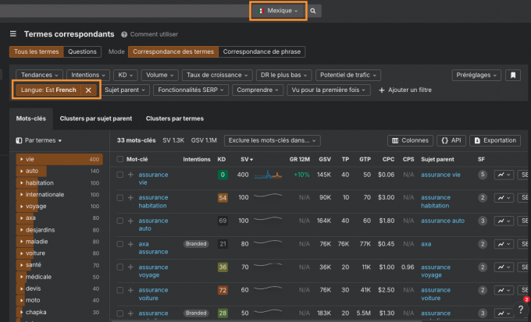Image resolution: width=531 pixels, height=322 pixels.
Task: Open the Mexique country dropdown
Action: pos(278,12)
